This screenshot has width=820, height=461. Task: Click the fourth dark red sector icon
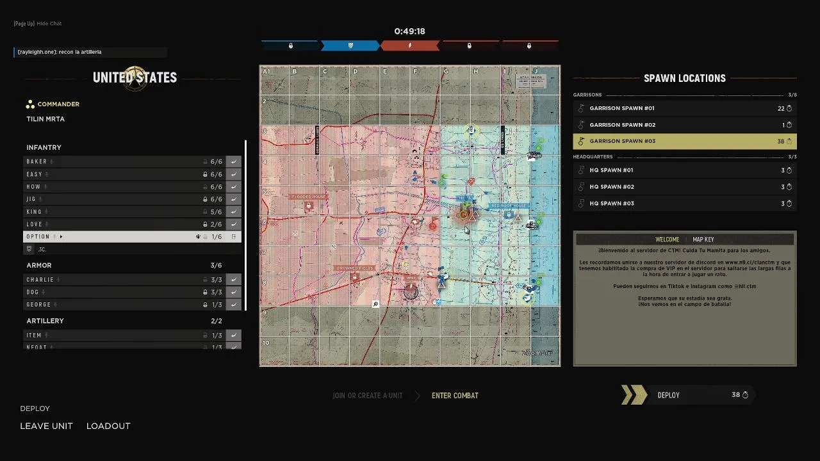(470, 45)
